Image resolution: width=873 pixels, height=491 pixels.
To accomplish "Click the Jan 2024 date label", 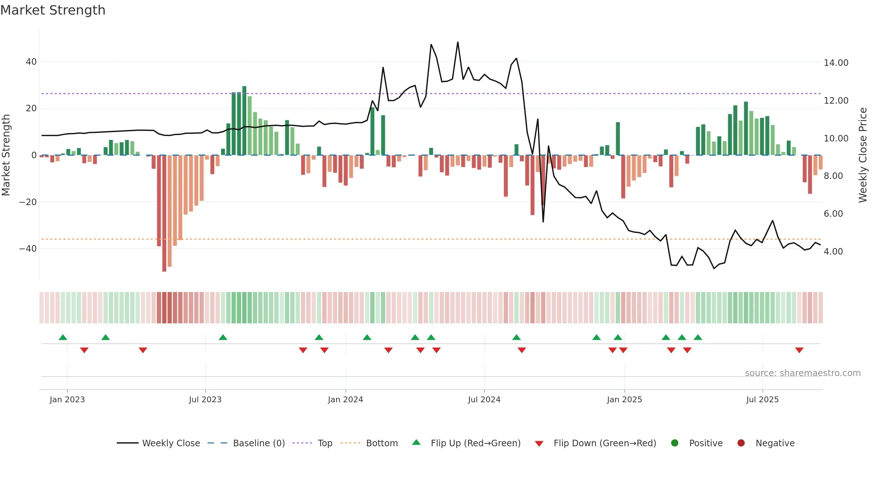I will click(x=346, y=399).
